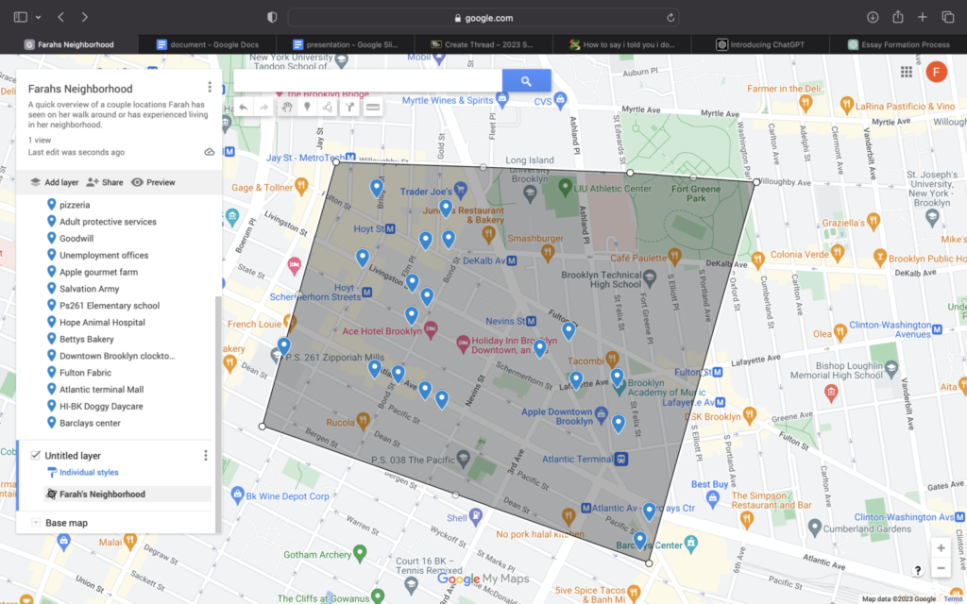Select the Draw a line tool
The image size is (967, 604).
pos(328,108)
